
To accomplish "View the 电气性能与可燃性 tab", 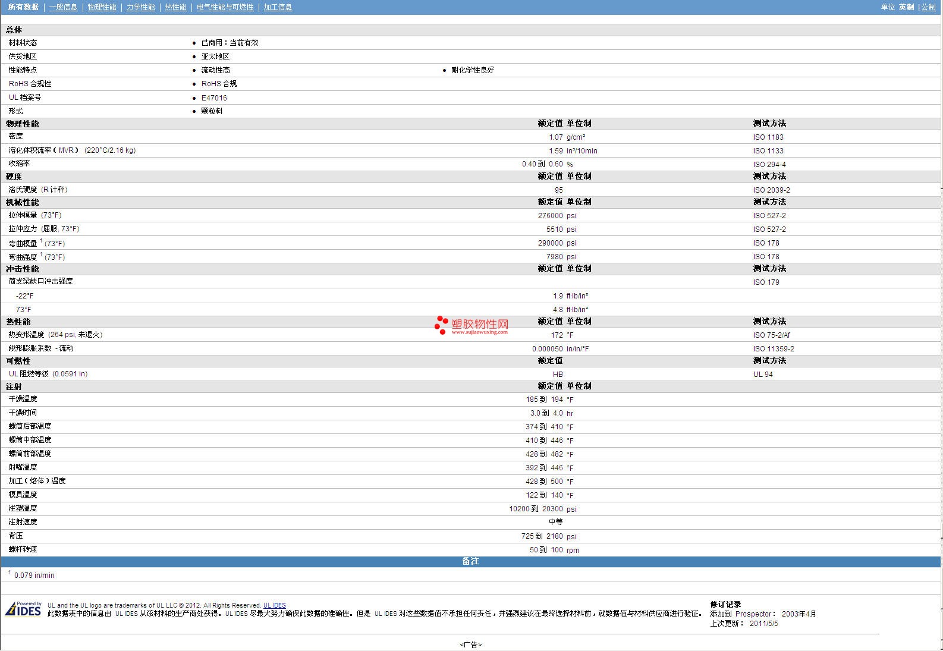I will pos(225,7).
